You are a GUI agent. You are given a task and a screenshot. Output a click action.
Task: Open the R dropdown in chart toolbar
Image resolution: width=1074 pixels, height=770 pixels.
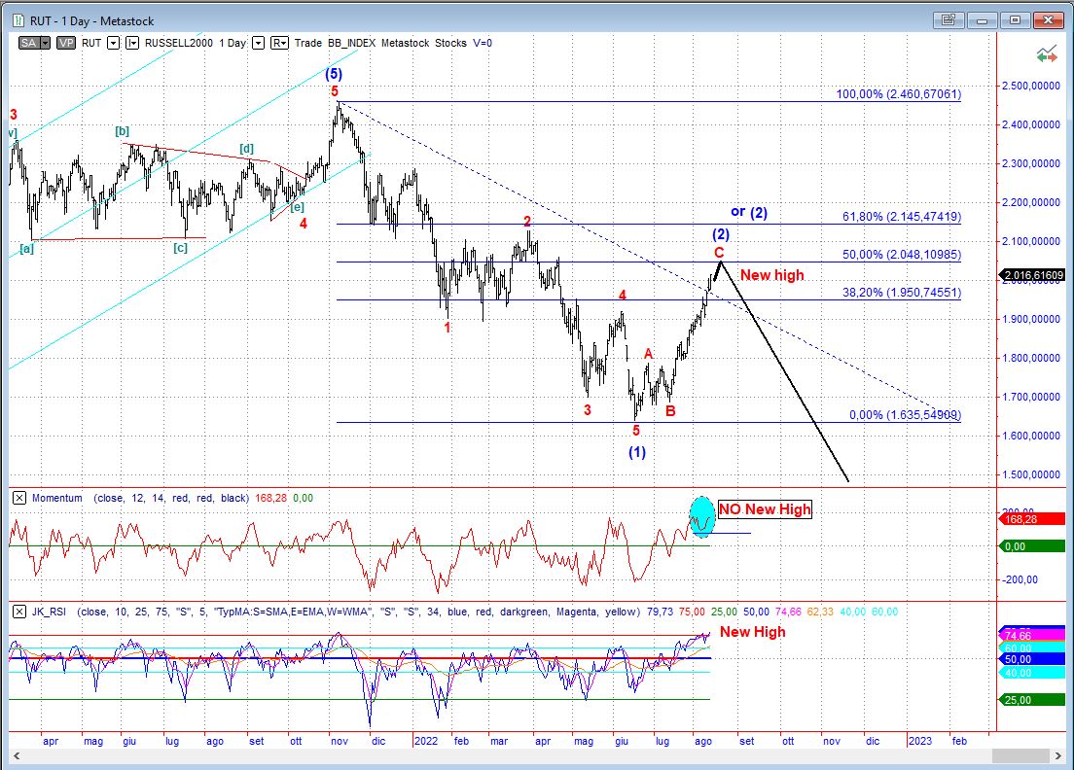pos(279,43)
